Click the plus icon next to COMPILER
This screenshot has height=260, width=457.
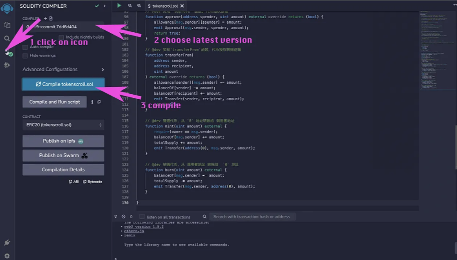[x=45, y=18]
